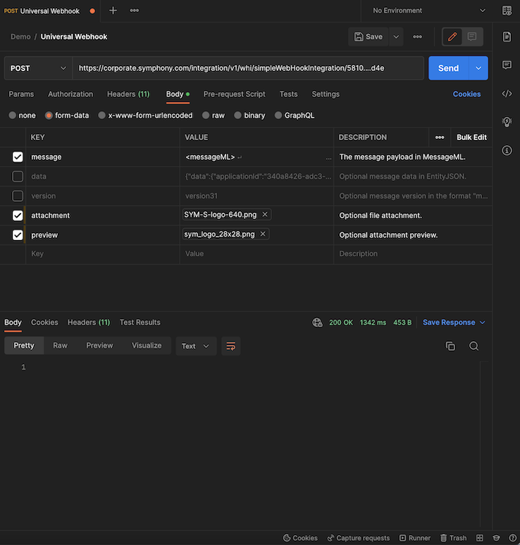Open Comments panel in right sidebar
The width and height of the screenshot is (520, 545).
click(507, 65)
